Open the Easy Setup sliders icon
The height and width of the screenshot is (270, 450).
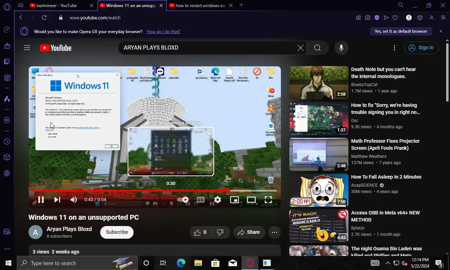pyautogui.click(x=443, y=18)
